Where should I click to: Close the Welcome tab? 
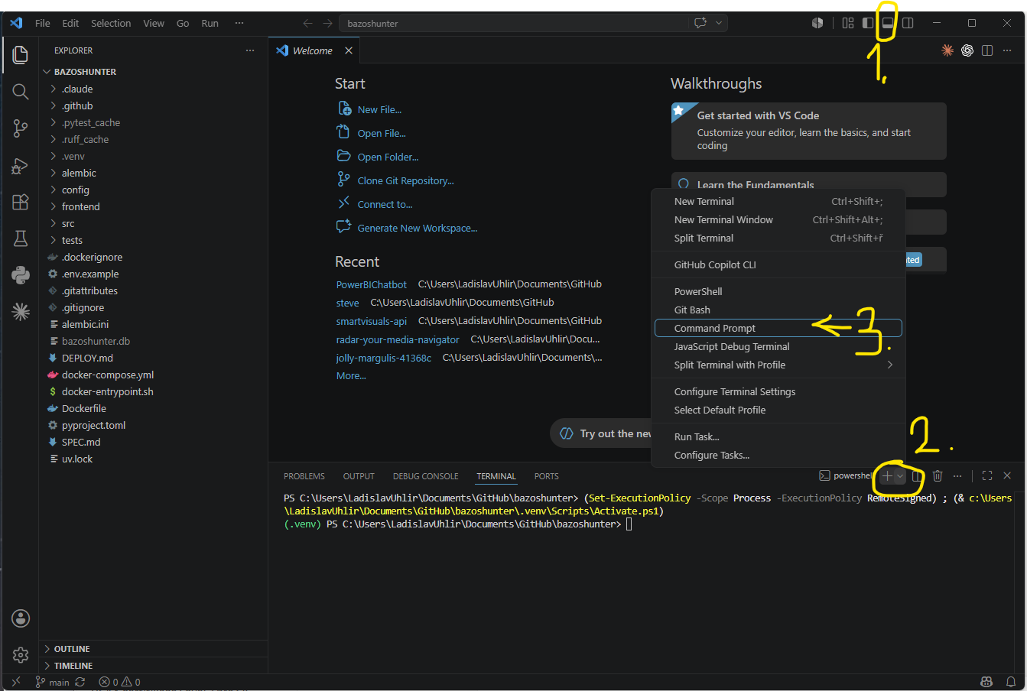(x=349, y=50)
